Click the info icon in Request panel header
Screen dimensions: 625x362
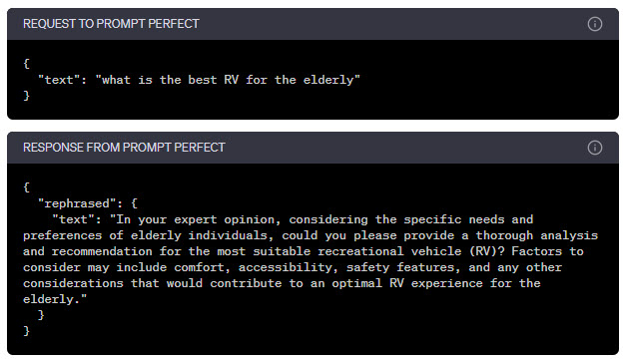pos(594,24)
